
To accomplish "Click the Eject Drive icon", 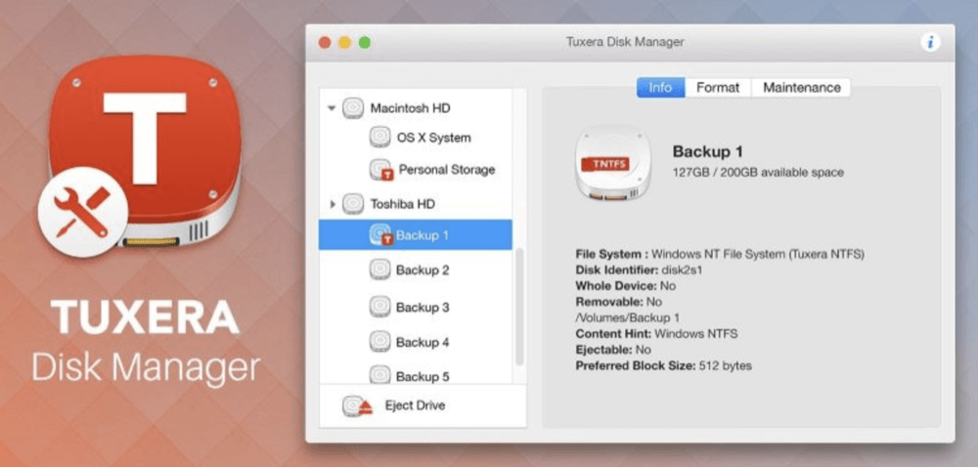I will [357, 406].
